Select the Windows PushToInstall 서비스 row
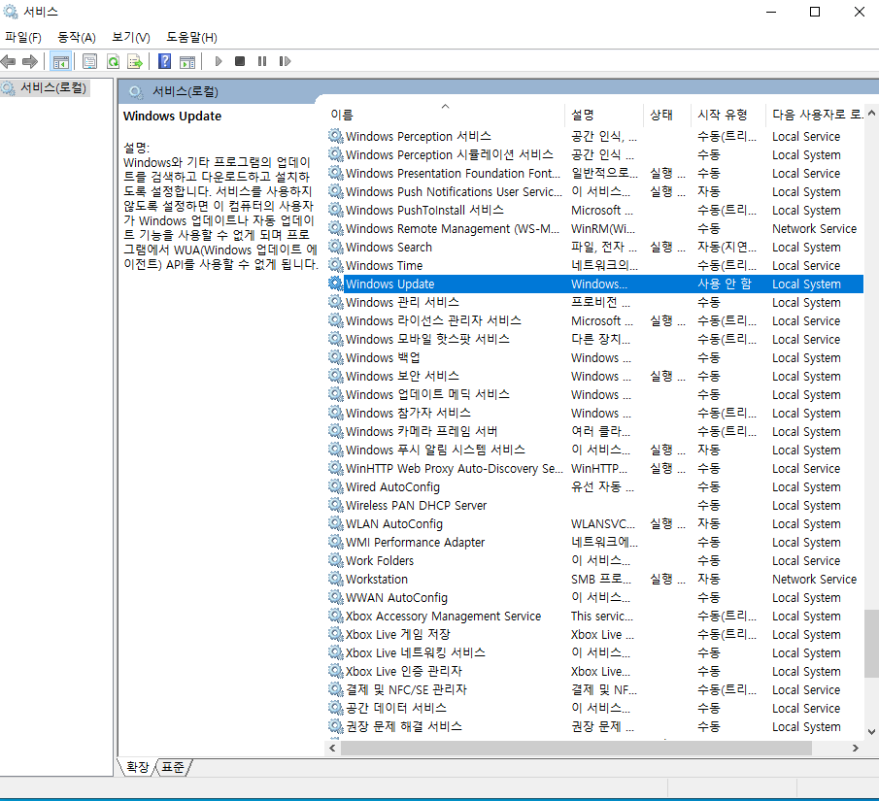This screenshot has width=879, height=801. (x=594, y=210)
